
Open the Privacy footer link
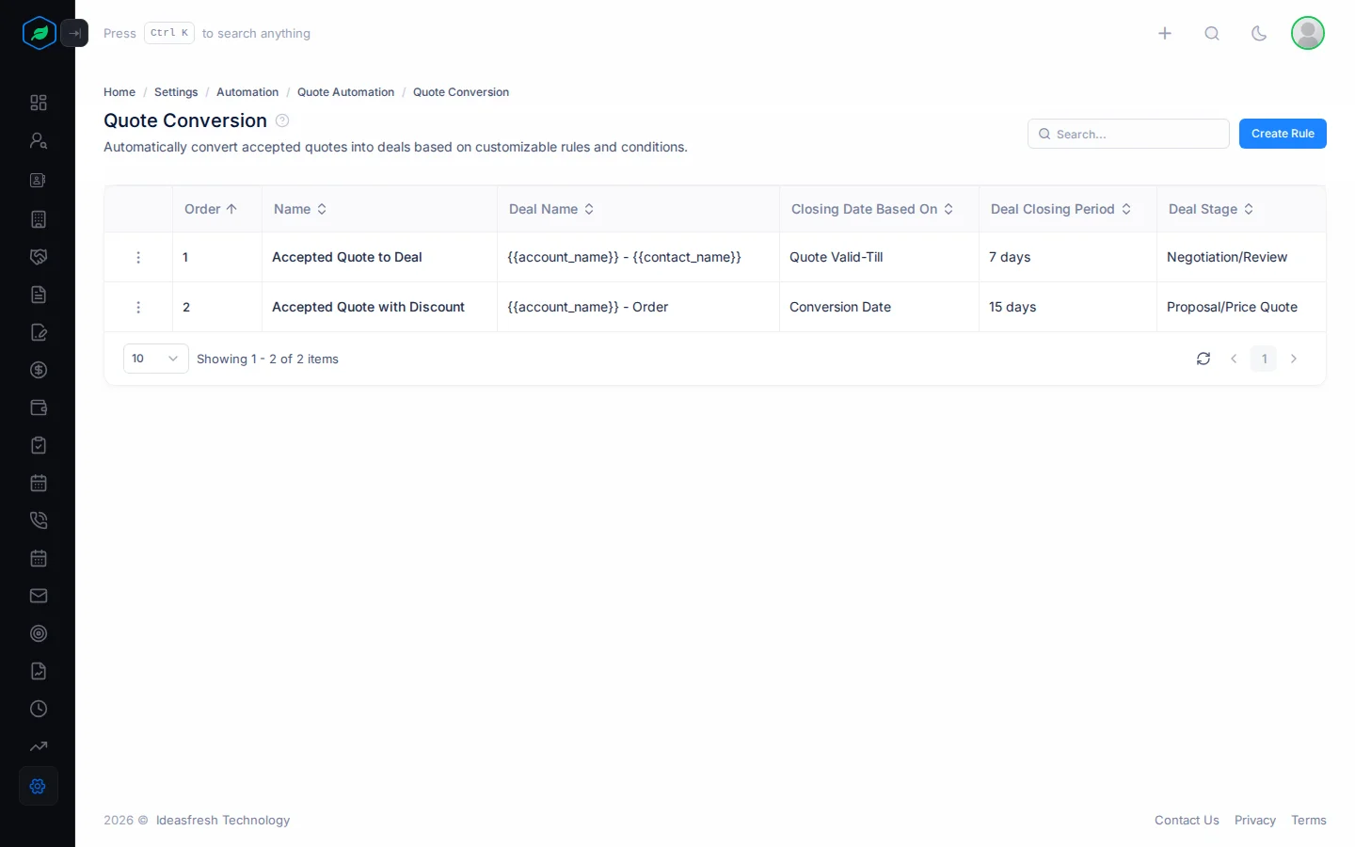(x=1255, y=821)
